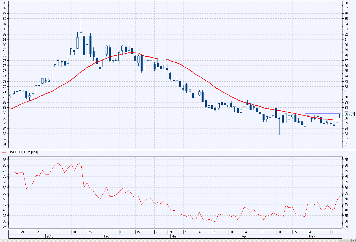Click the Mar month label on time axis
Screen dimensions: 356x242
pyautogui.click(x=174, y=236)
